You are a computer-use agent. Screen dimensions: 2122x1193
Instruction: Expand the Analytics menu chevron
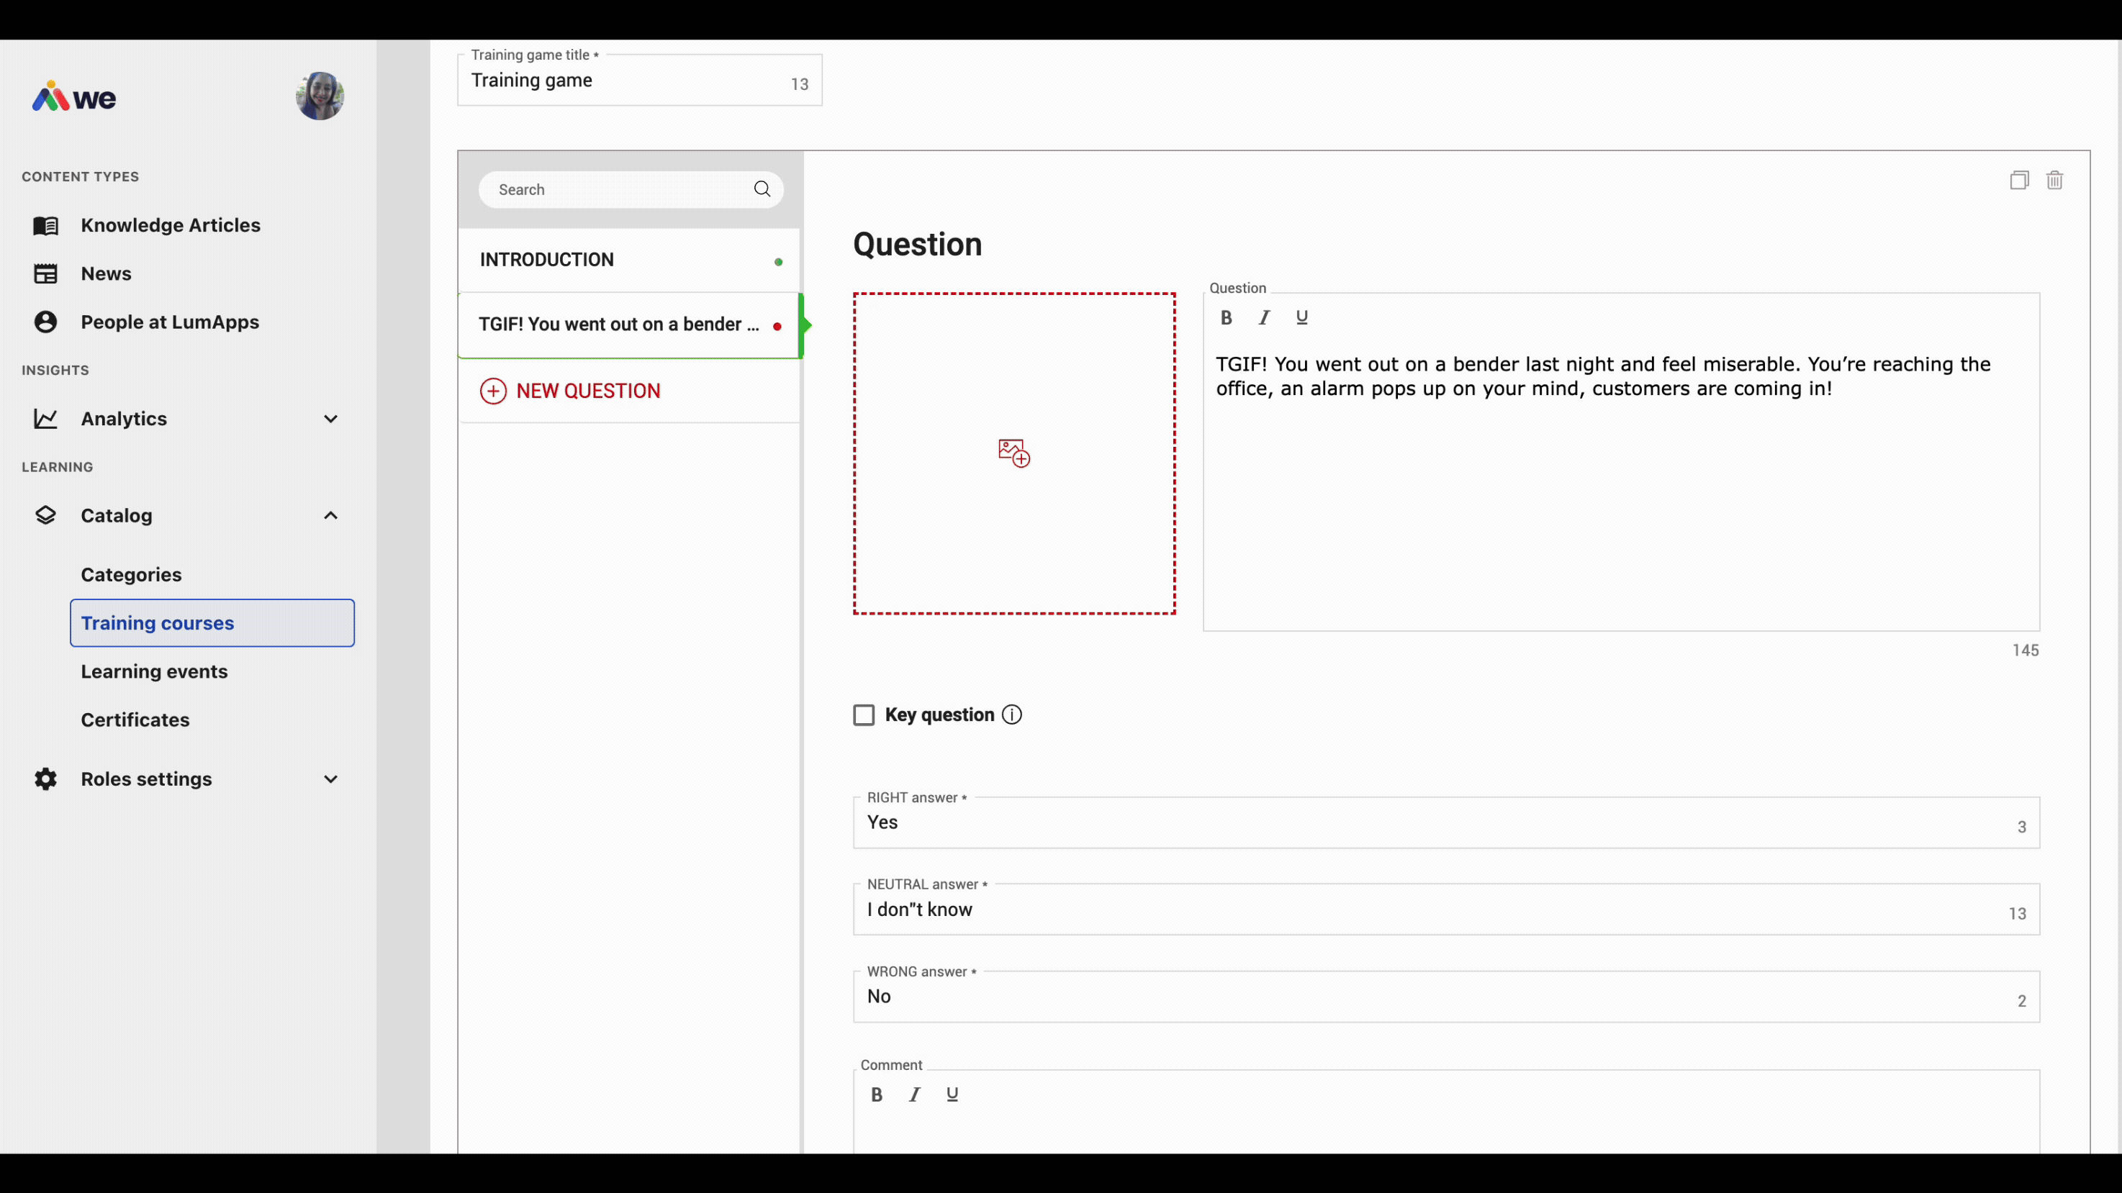pos(330,419)
